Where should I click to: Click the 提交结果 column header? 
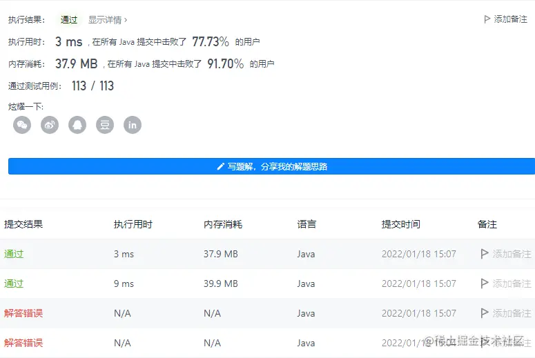click(x=23, y=224)
